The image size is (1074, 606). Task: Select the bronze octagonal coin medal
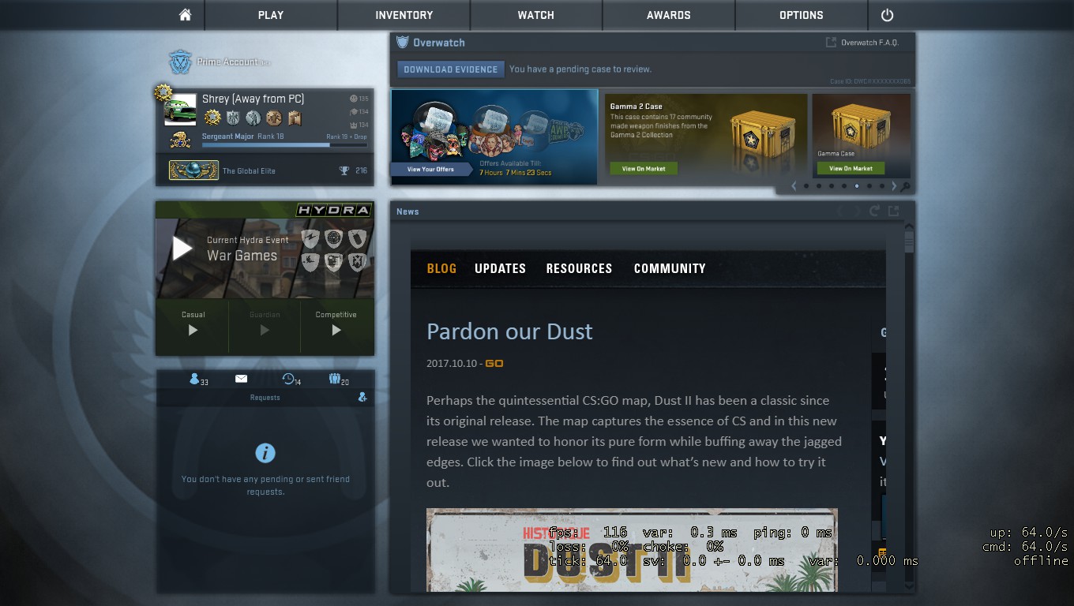coord(274,118)
